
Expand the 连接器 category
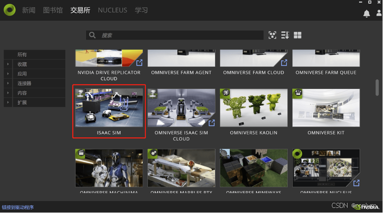click(8, 83)
